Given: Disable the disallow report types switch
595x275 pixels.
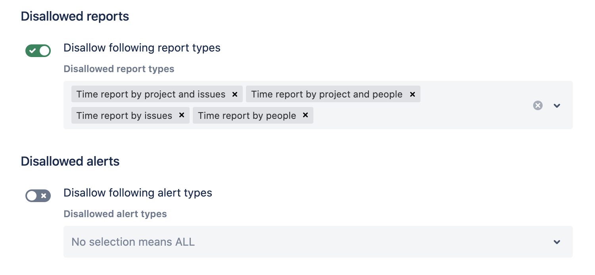Looking at the screenshot, I should 38,51.
